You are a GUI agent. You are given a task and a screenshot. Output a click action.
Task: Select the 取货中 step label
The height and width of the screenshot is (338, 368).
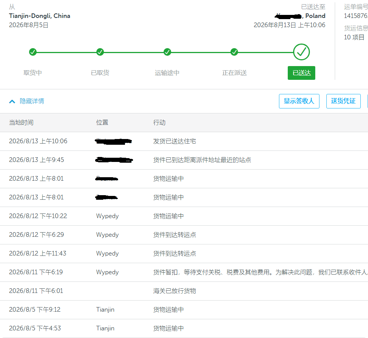(x=32, y=73)
